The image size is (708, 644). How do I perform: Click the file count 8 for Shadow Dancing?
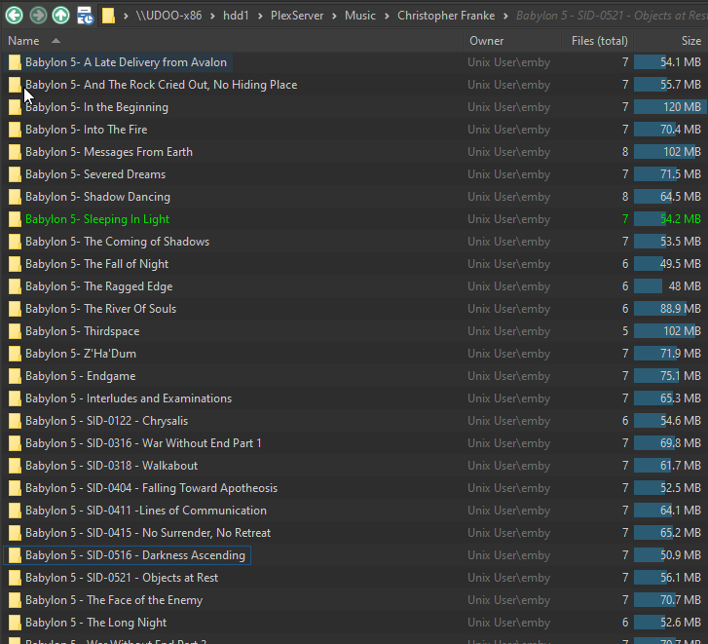pyautogui.click(x=625, y=197)
